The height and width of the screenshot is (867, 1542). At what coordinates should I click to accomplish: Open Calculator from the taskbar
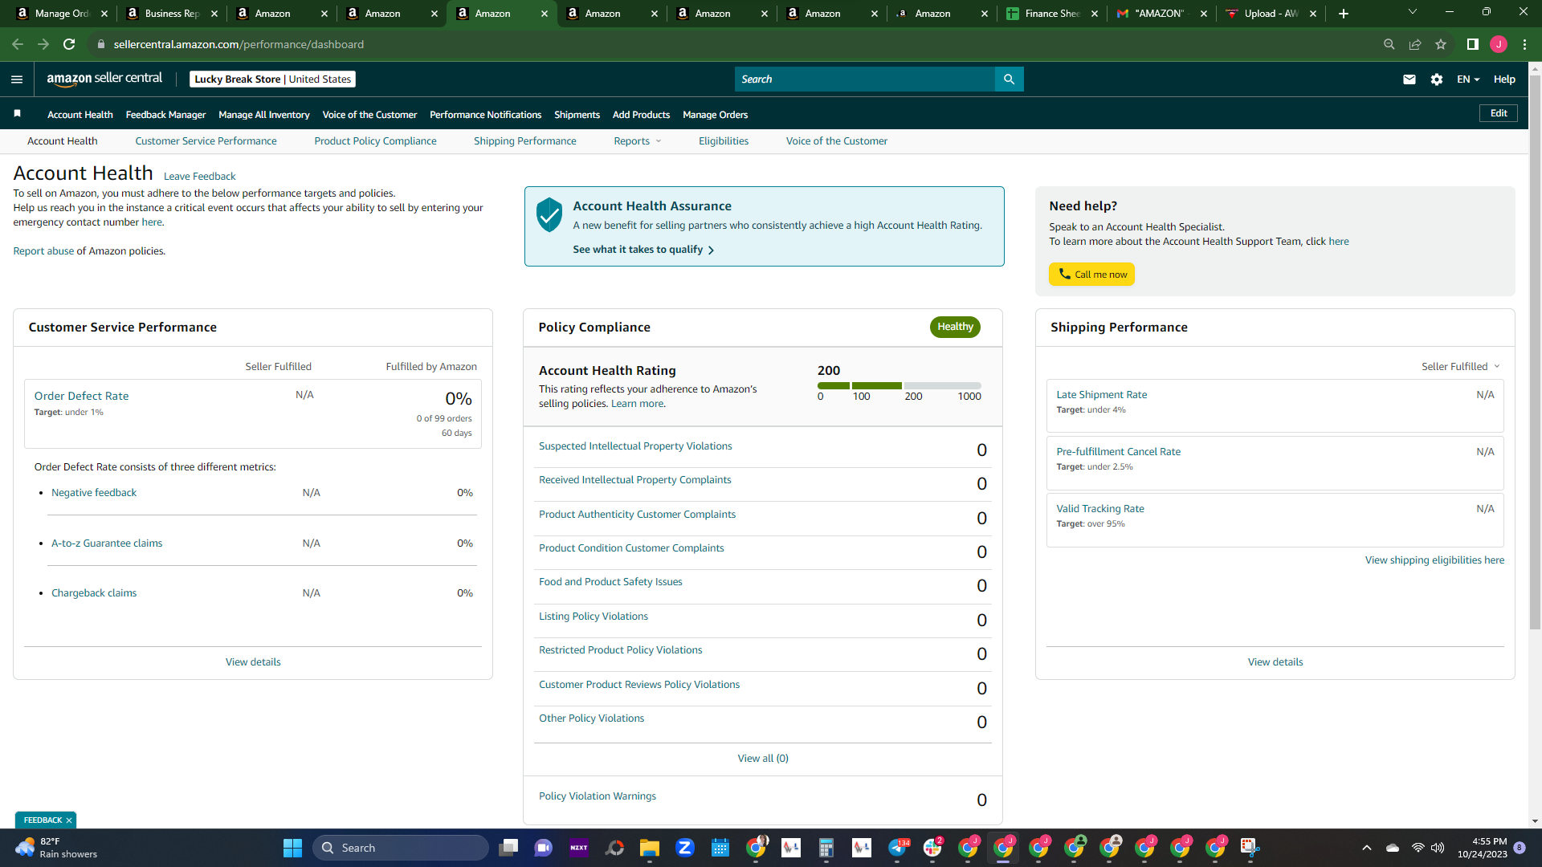(826, 848)
